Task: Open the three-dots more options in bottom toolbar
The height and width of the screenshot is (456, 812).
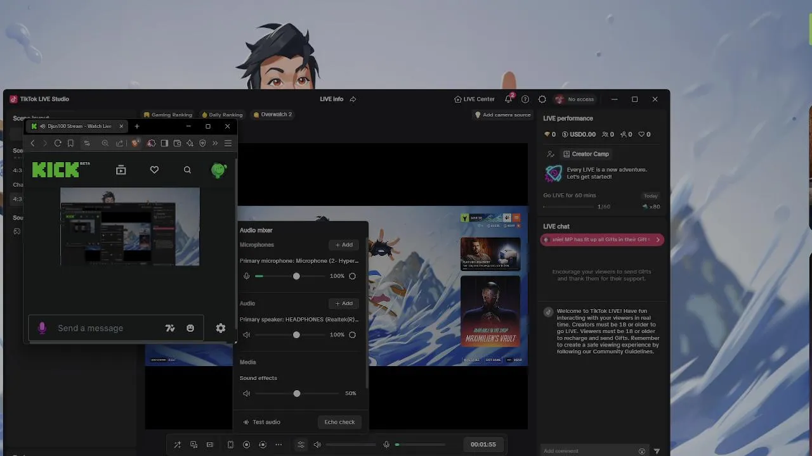Action: 278,445
